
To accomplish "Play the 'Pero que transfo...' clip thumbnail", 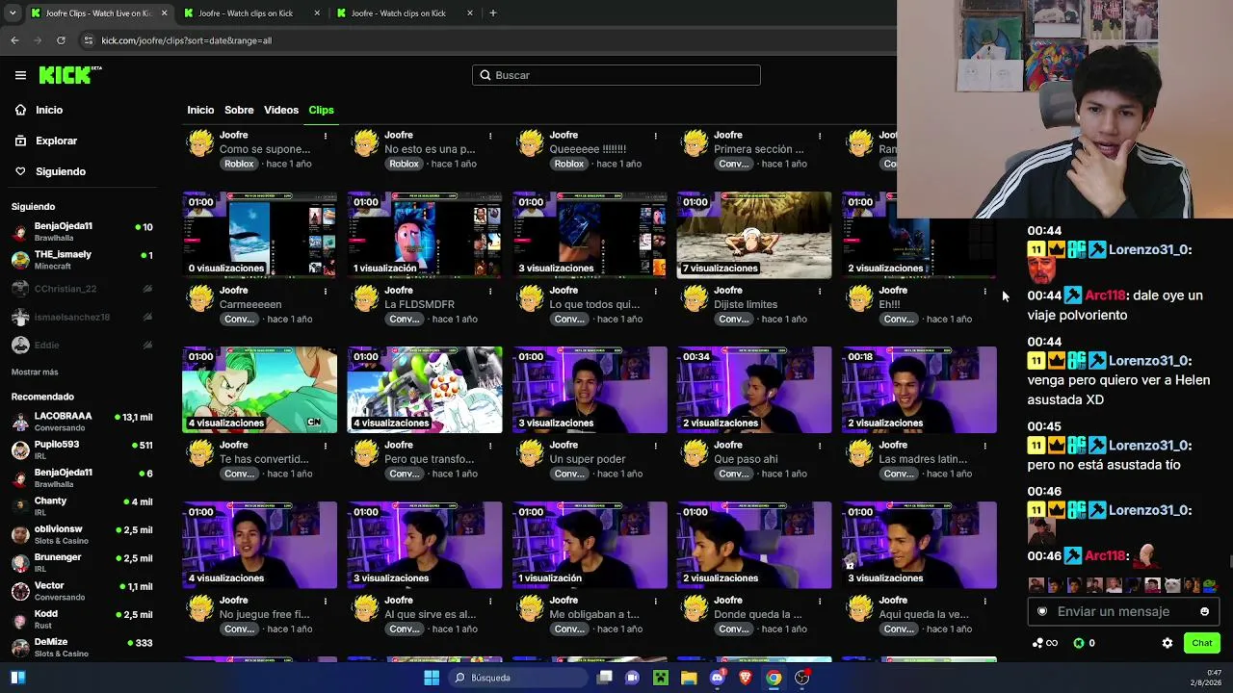I will point(425,391).
